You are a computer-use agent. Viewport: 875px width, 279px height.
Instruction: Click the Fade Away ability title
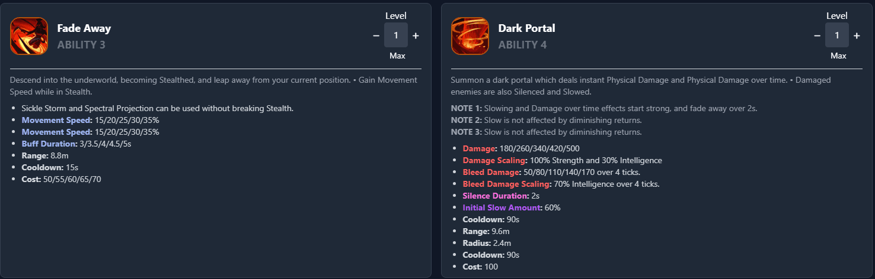coord(84,28)
